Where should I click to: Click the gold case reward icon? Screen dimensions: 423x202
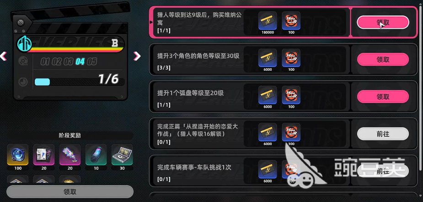coord(122,155)
